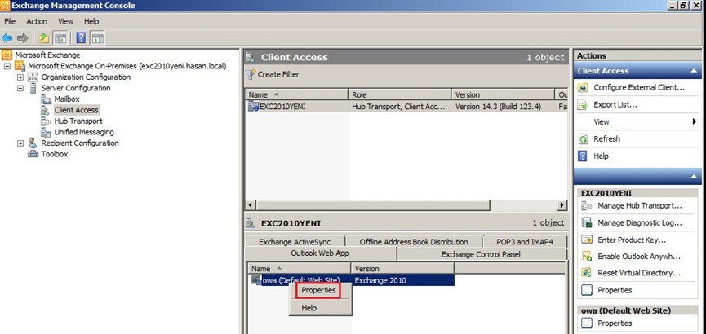This screenshot has height=334, width=706.
Task: Open the View menu in menu bar
Action: point(65,21)
